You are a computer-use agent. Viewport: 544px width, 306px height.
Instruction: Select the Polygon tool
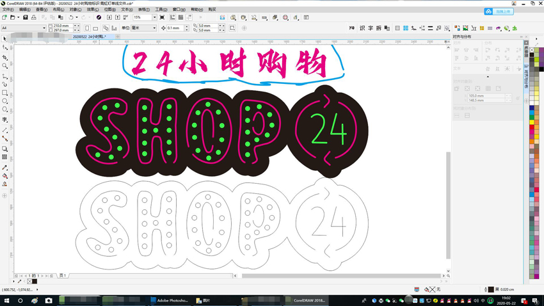tap(4, 109)
